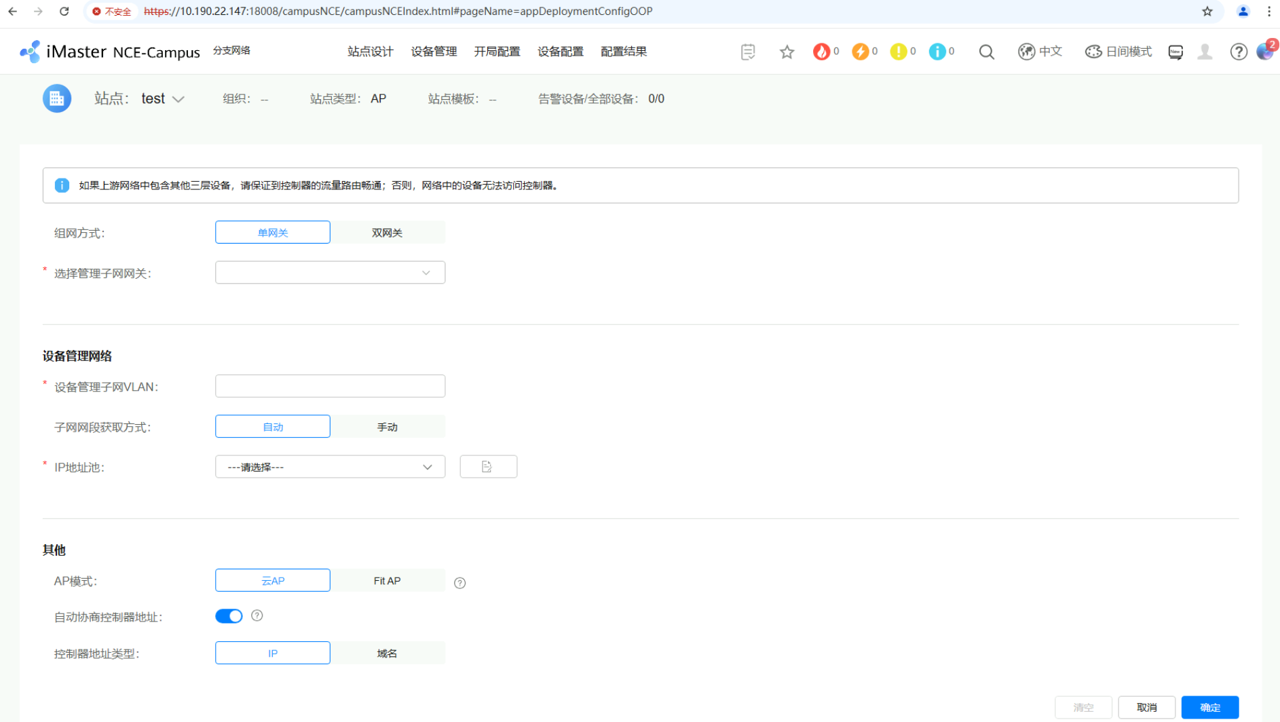Image resolution: width=1280 pixels, height=722 pixels.
Task: Click the 确定 button
Action: click(x=1209, y=707)
